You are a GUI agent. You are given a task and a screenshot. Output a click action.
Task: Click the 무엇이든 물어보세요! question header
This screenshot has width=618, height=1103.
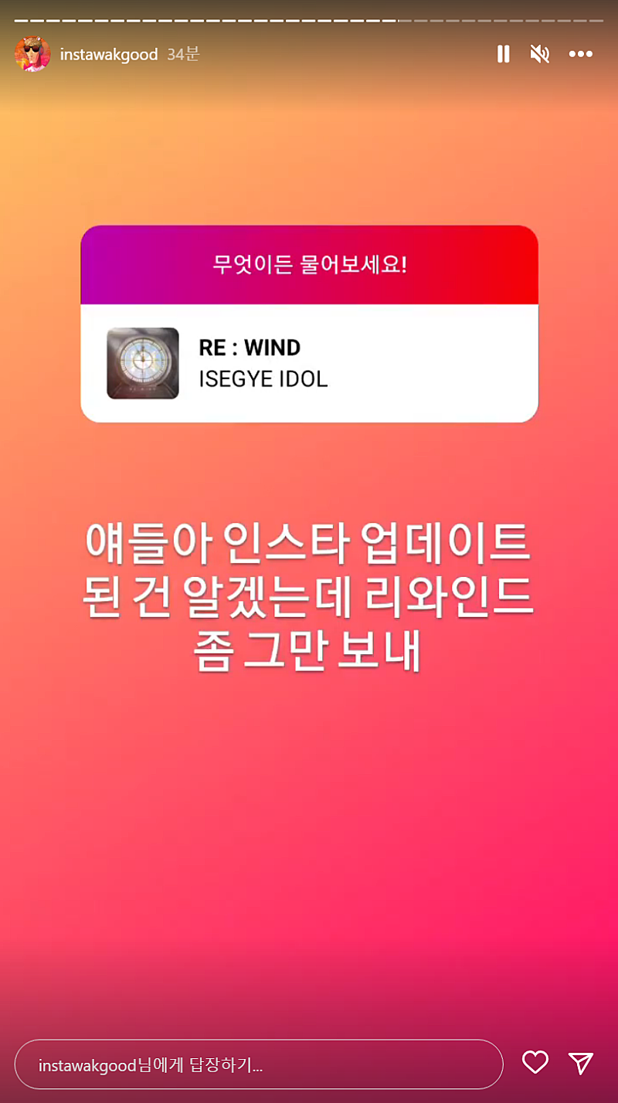(x=309, y=265)
